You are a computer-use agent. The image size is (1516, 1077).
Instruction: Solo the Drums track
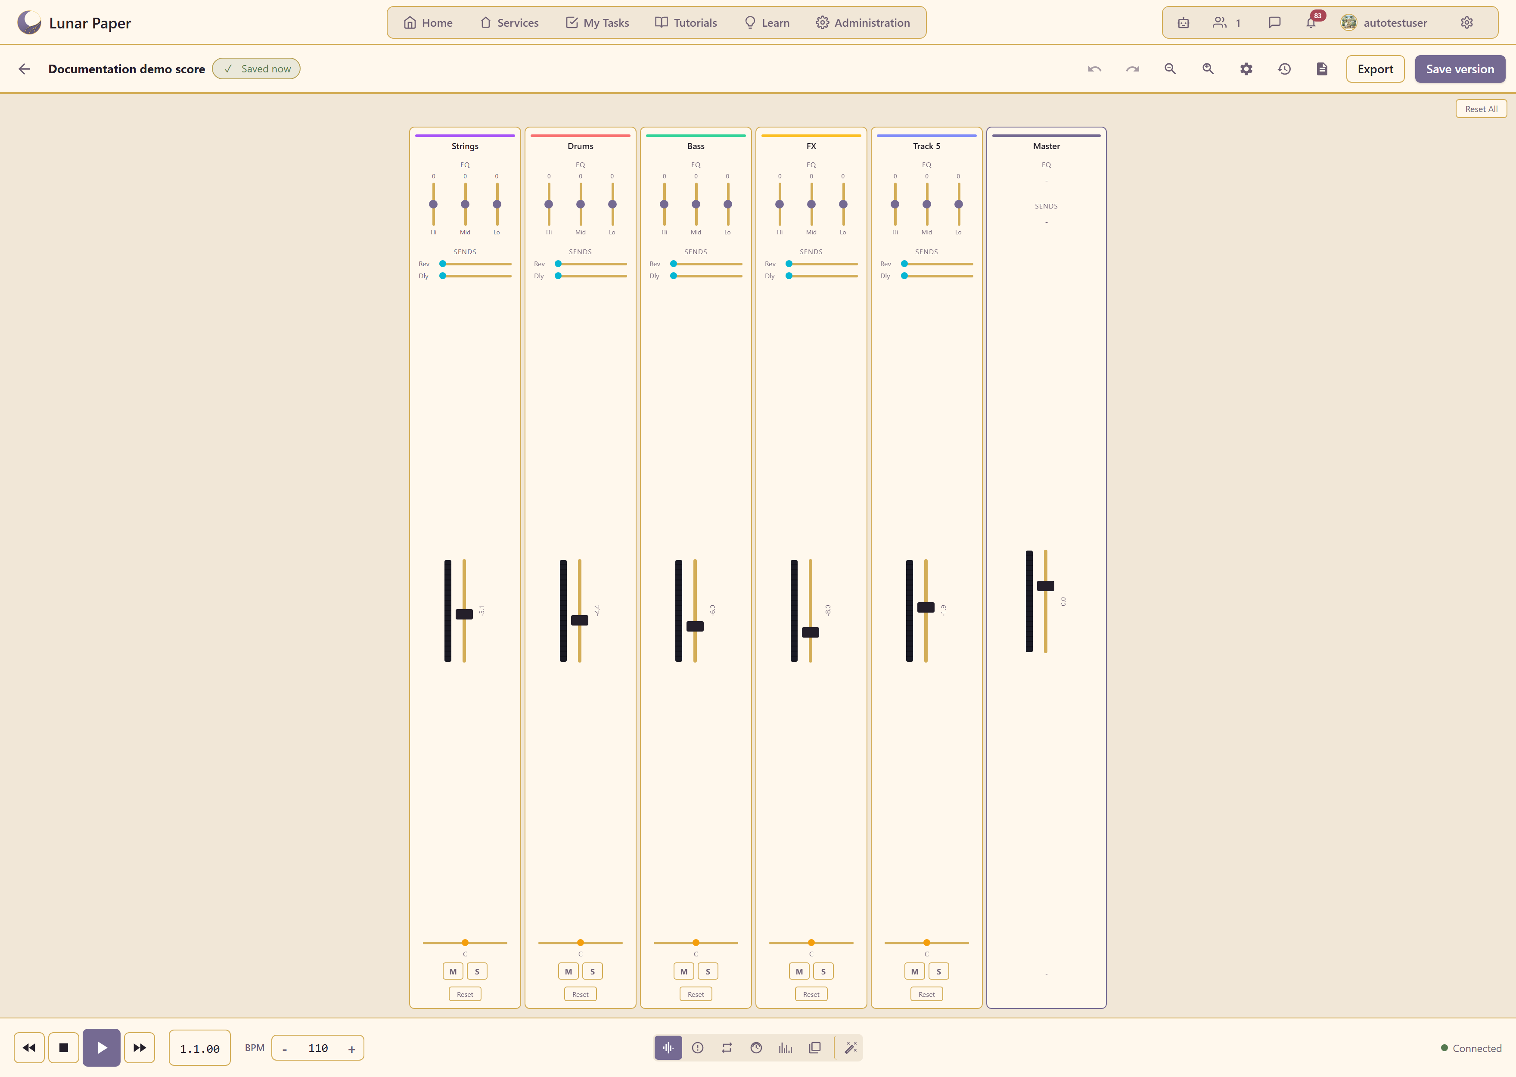(x=593, y=971)
